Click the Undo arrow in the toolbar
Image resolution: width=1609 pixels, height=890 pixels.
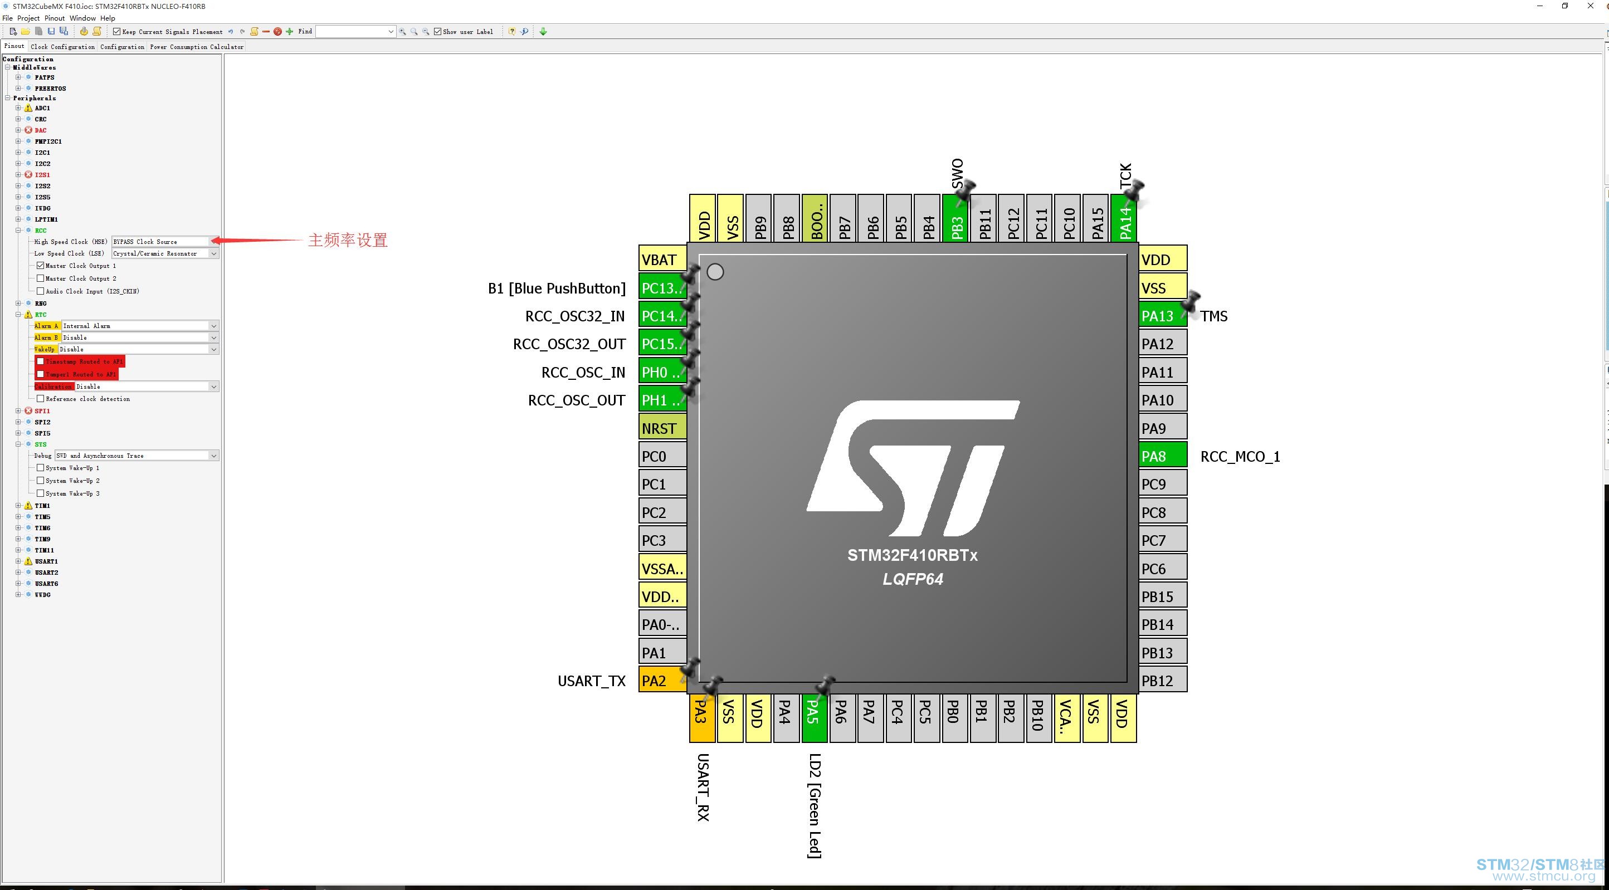coord(231,31)
